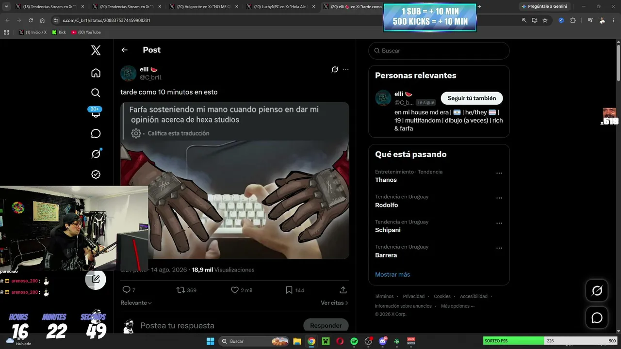
Task: Click the translation settings gear icon
Action: 136,133
